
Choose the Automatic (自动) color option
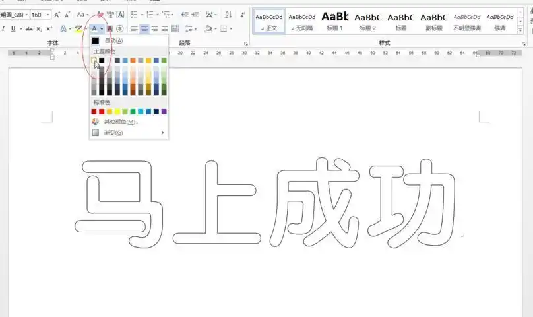129,40
